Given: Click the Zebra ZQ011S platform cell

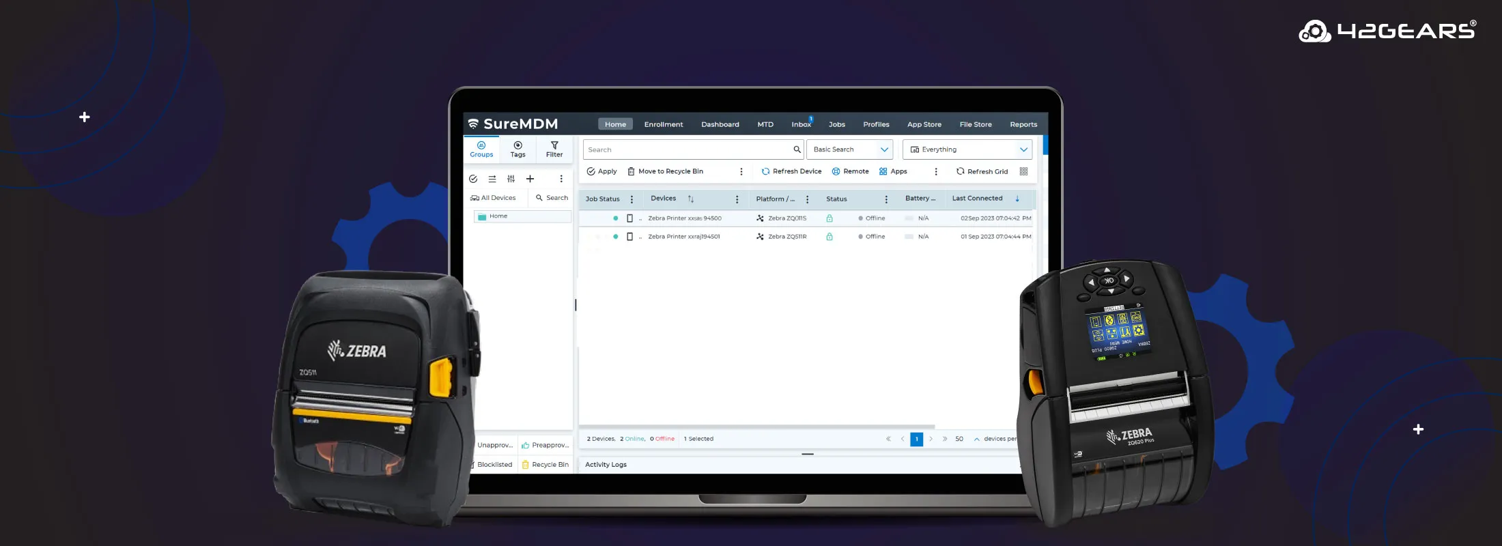Looking at the screenshot, I should pyautogui.click(x=782, y=218).
